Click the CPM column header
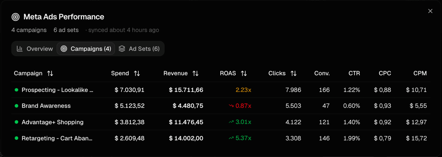442x157 pixels. coord(420,73)
